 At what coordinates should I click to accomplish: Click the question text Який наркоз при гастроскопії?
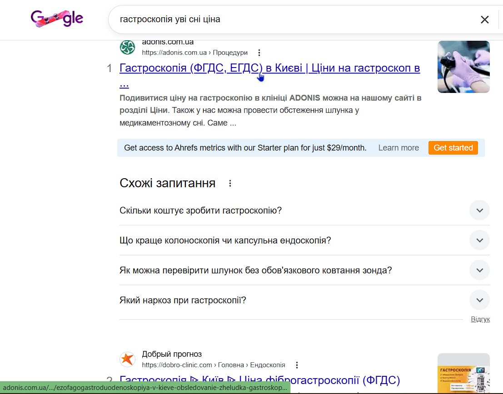[183, 300]
